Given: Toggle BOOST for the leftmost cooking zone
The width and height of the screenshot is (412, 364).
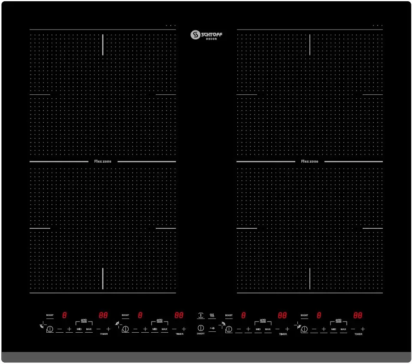Looking at the screenshot, I should pyautogui.click(x=50, y=315).
